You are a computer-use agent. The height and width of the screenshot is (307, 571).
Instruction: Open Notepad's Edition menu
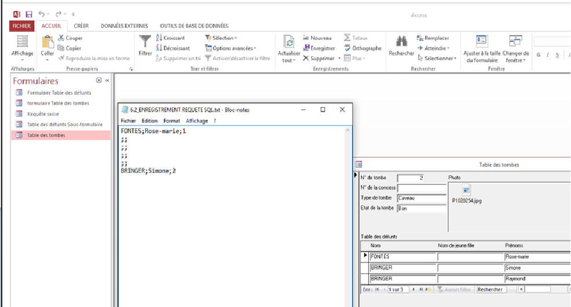click(x=149, y=121)
